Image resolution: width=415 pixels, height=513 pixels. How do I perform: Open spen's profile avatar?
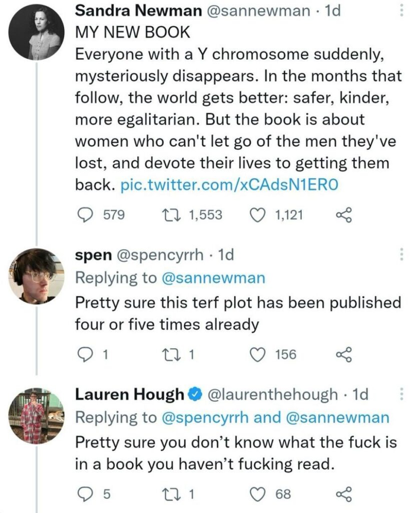(x=38, y=276)
